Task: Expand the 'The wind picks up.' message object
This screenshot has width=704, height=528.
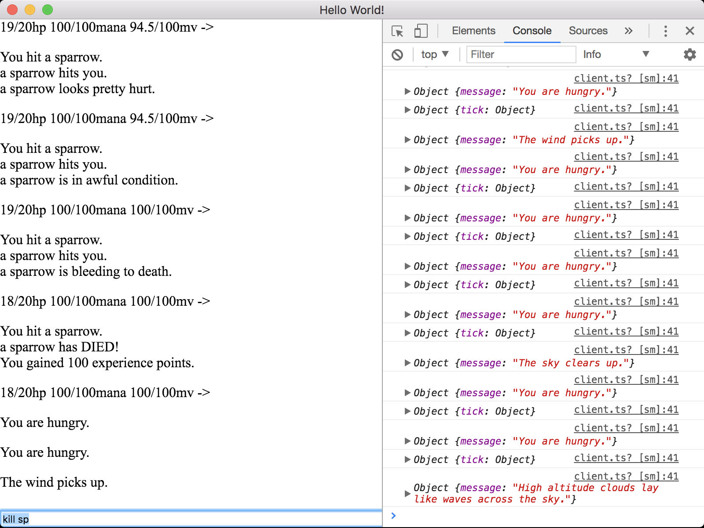Action: coord(407,140)
